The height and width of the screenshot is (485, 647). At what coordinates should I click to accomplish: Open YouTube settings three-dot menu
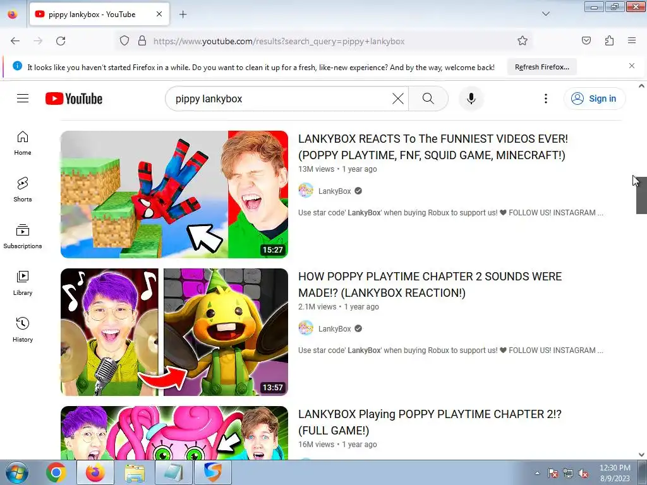[x=545, y=99]
